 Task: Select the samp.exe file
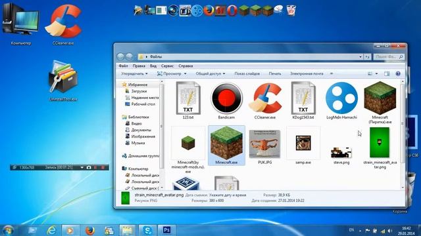click(x=303, y=146)
